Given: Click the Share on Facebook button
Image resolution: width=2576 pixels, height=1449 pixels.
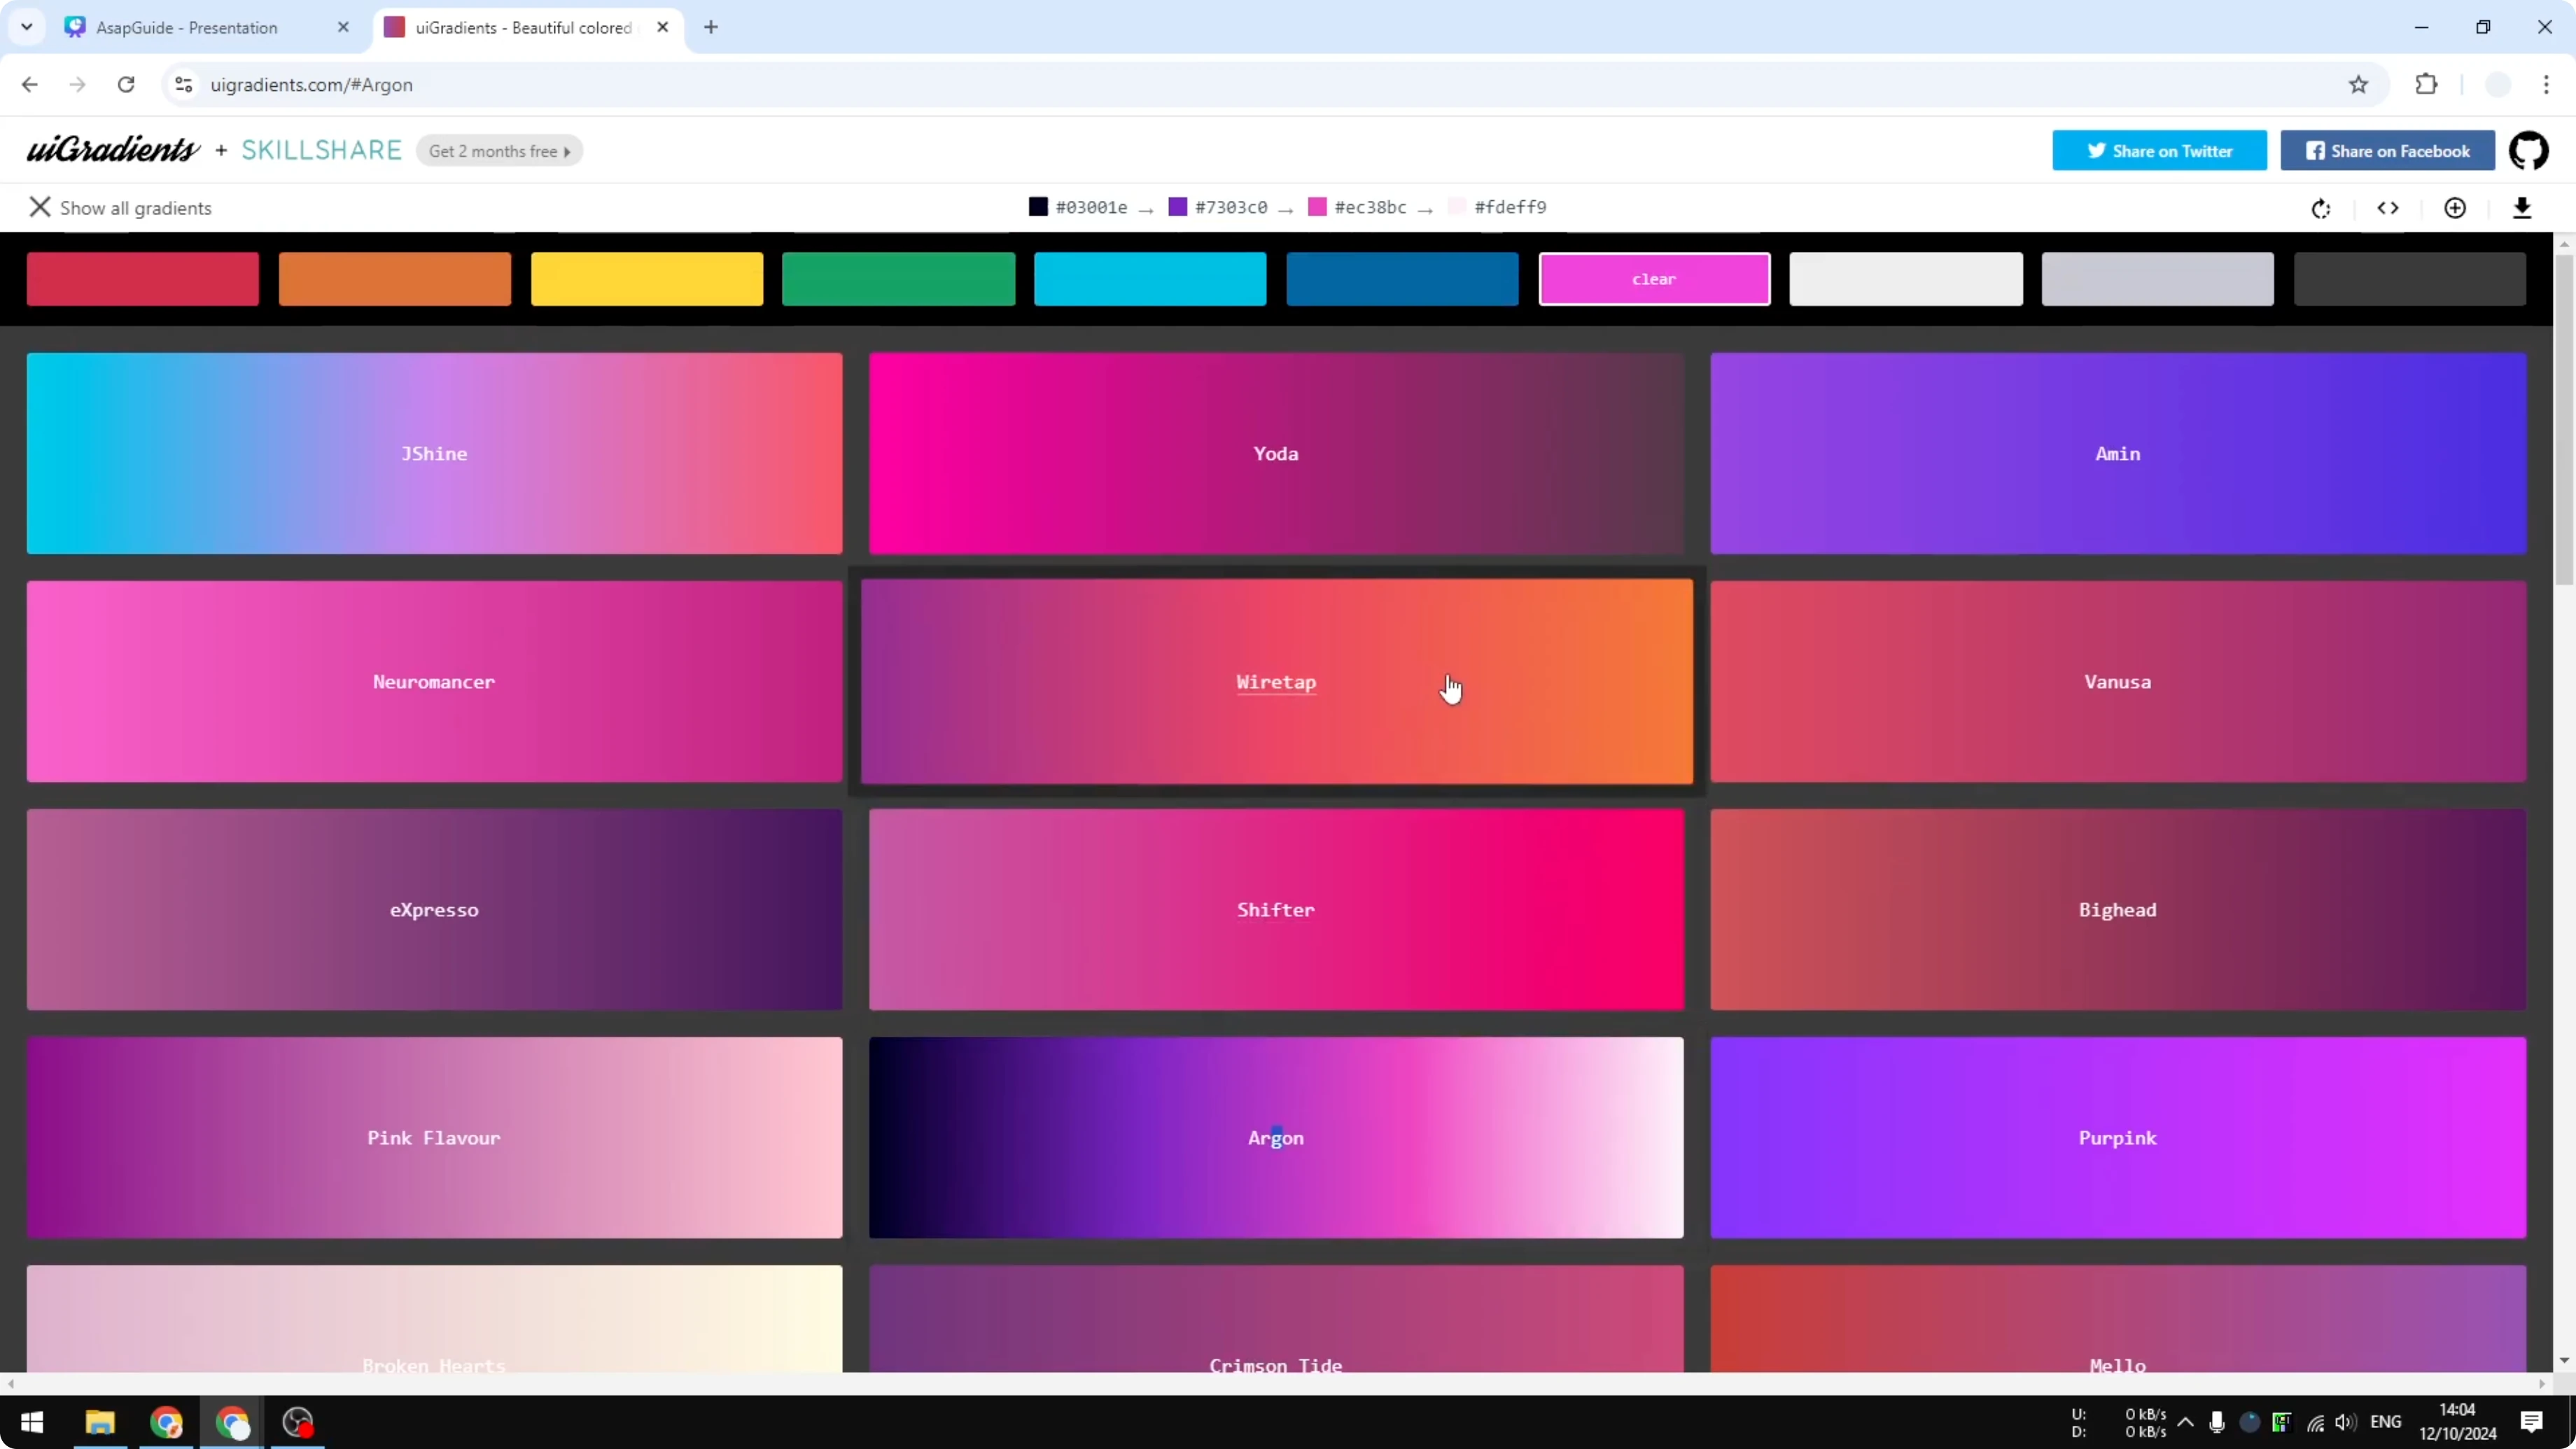Looking at the screenshot, I should pos(2388,150).
